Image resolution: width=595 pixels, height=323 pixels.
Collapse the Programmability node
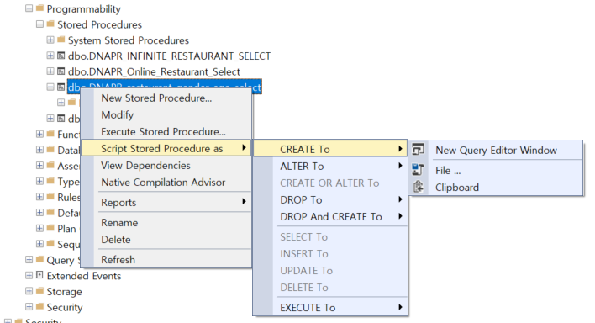click(x=29, y=8)
